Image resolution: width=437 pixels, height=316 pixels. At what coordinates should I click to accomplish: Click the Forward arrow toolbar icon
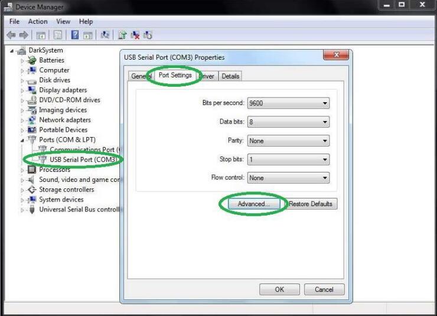(24, 35)
